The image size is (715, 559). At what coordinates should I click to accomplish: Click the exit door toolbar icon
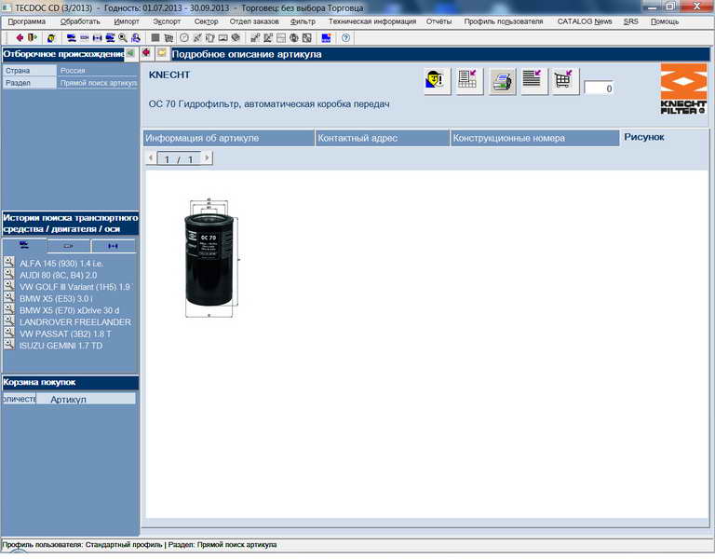pyautogui.click(x=33, y=38)
